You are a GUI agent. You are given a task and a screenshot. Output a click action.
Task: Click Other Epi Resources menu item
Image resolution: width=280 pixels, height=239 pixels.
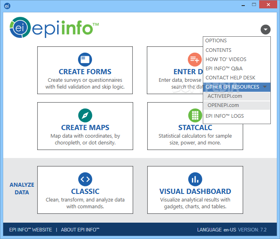(237, 87)
